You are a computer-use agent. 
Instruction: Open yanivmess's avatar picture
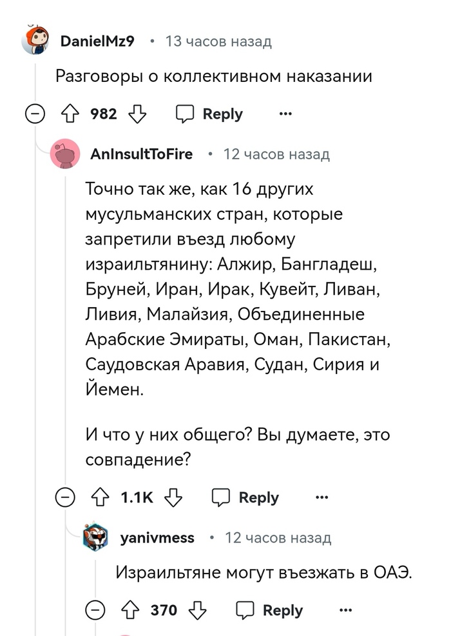click(98, 537)
